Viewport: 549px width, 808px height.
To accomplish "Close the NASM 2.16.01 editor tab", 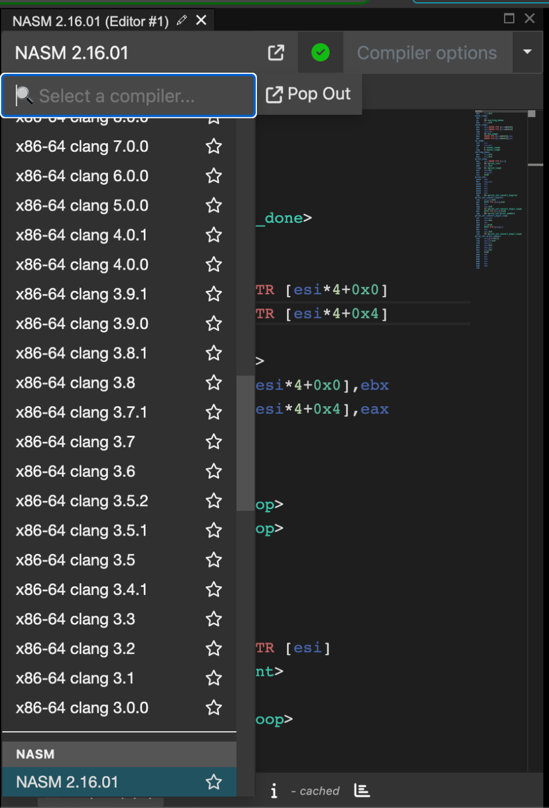I will (x=201, y=21).
